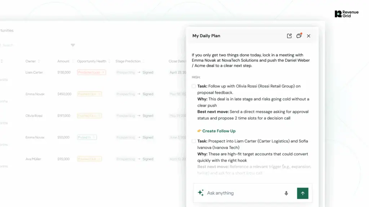Sort by Close Date column header
Screen dimensions: 369x207
click(177, 61)
